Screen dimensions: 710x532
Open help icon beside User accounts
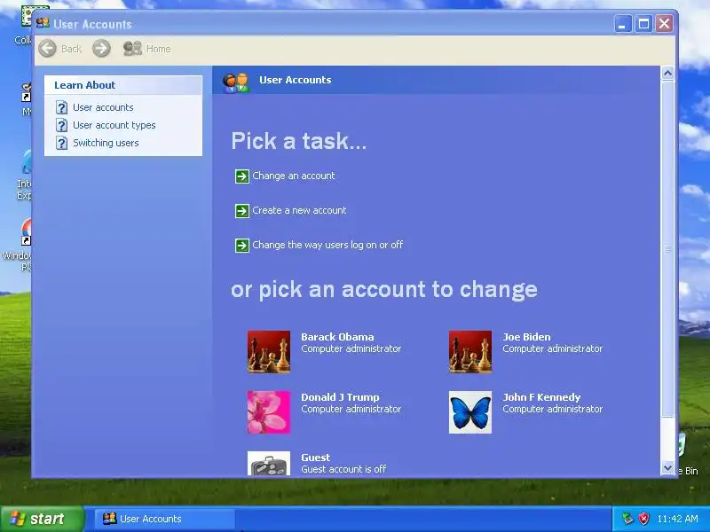(x=61, y=107)
